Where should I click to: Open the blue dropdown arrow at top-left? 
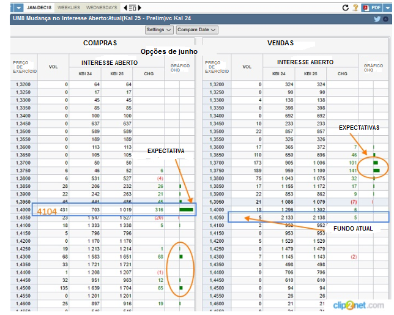click(19, 8)
